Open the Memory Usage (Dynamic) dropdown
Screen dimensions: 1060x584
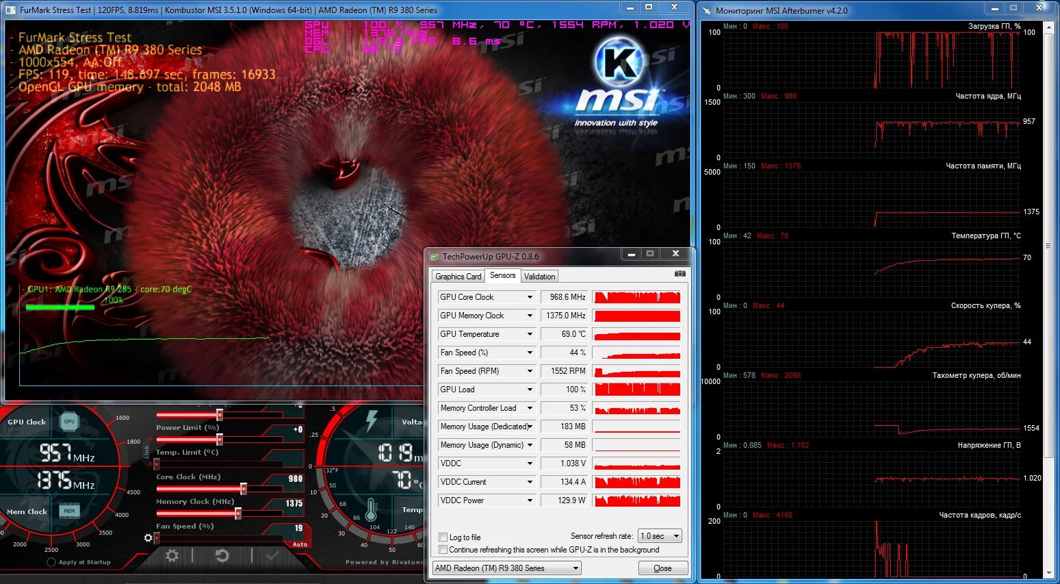pyautogui.click(x=530, y=445)
